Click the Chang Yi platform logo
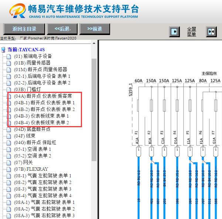Viewport: 222px width, 219px height. 18,11
